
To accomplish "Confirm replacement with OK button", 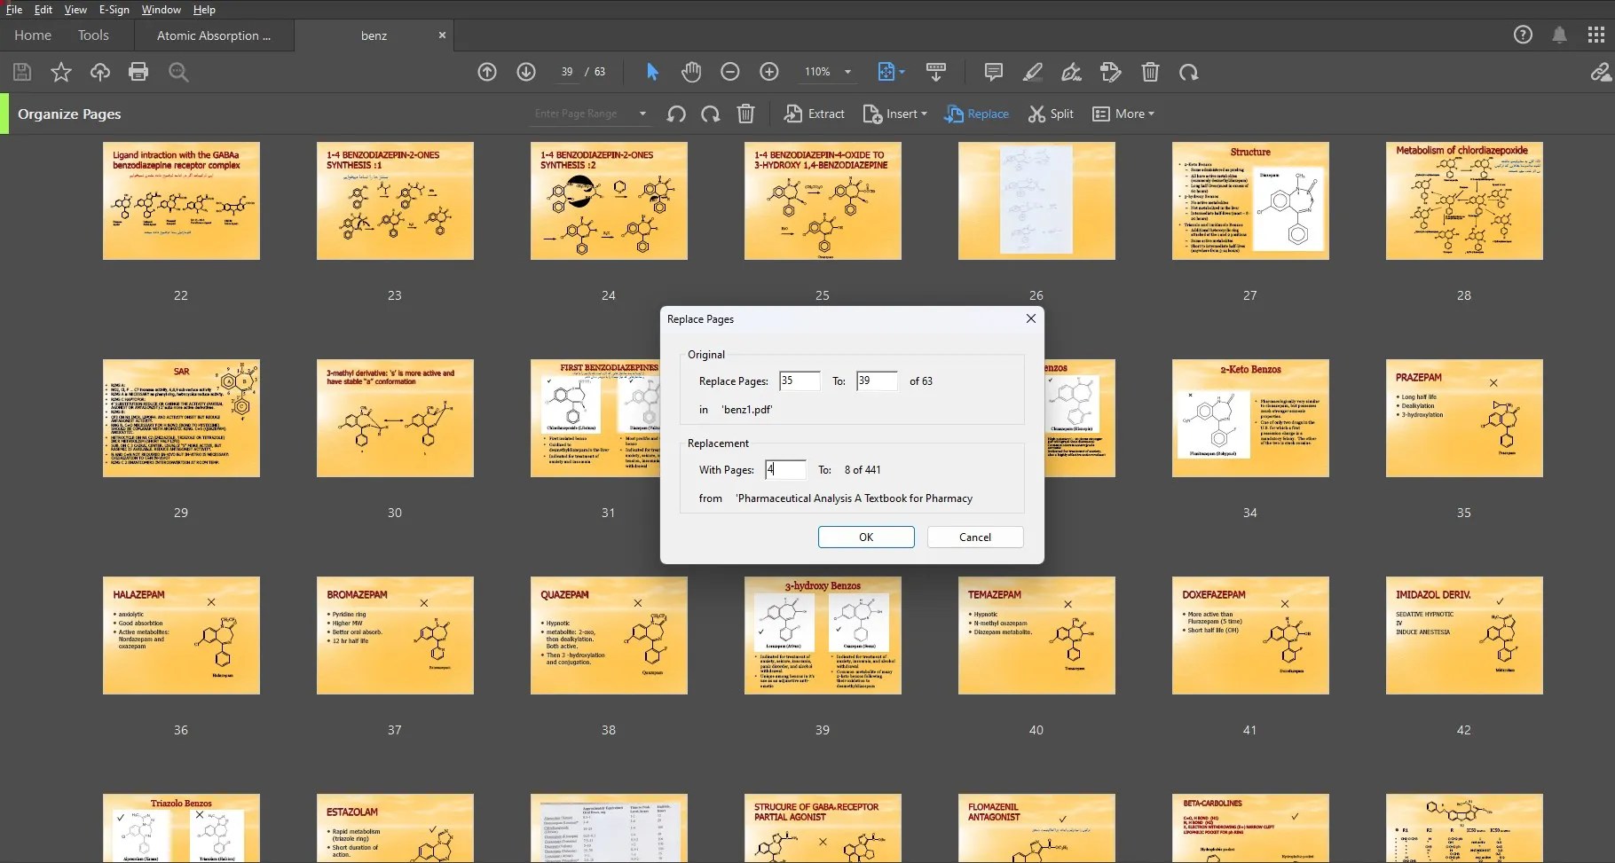I will point(865,537).
